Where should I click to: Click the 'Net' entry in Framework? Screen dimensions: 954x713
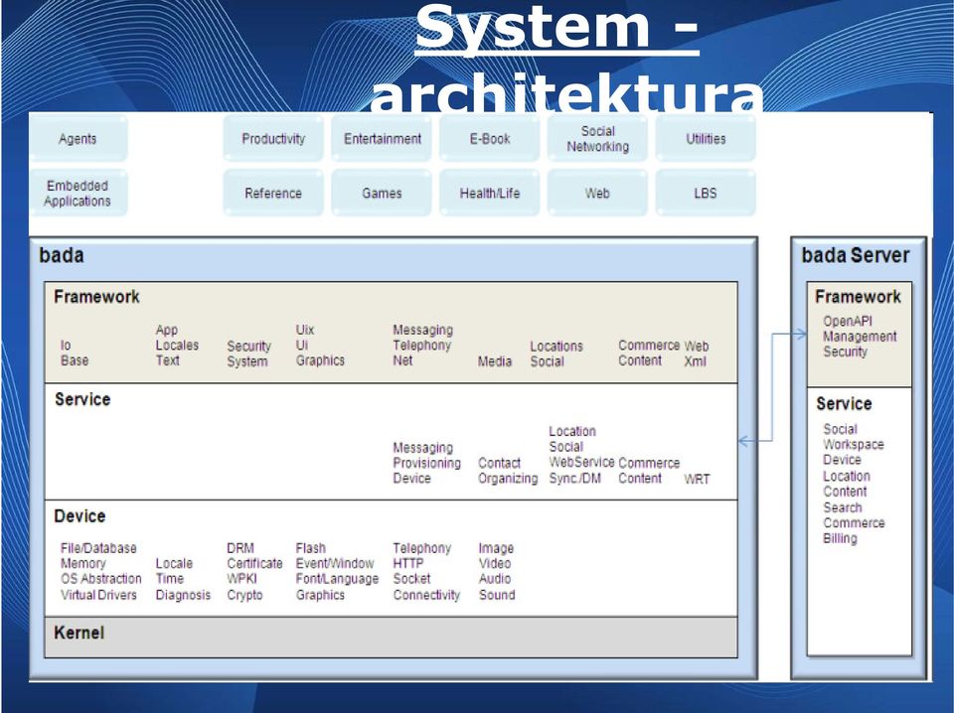point(402,360)
